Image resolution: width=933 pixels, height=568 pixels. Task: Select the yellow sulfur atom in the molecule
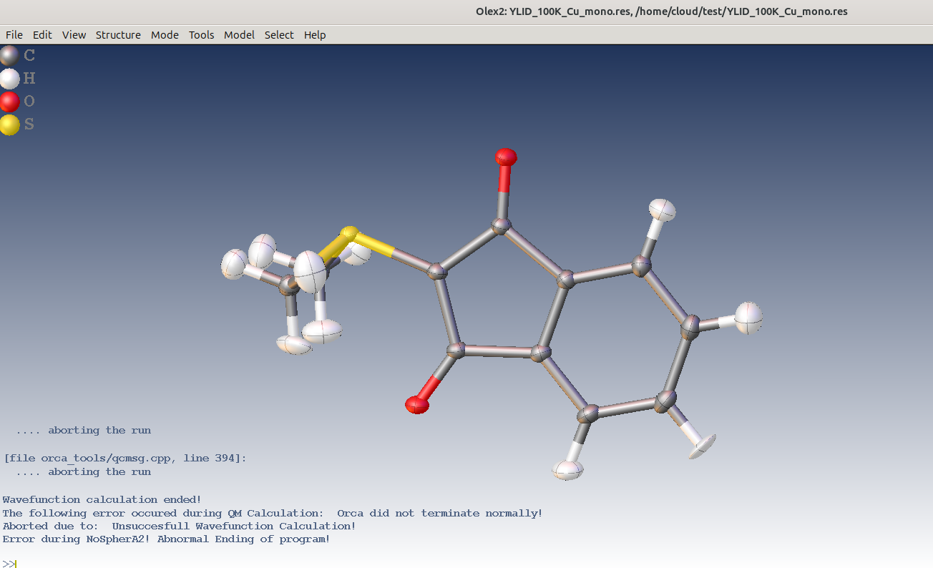348,233
